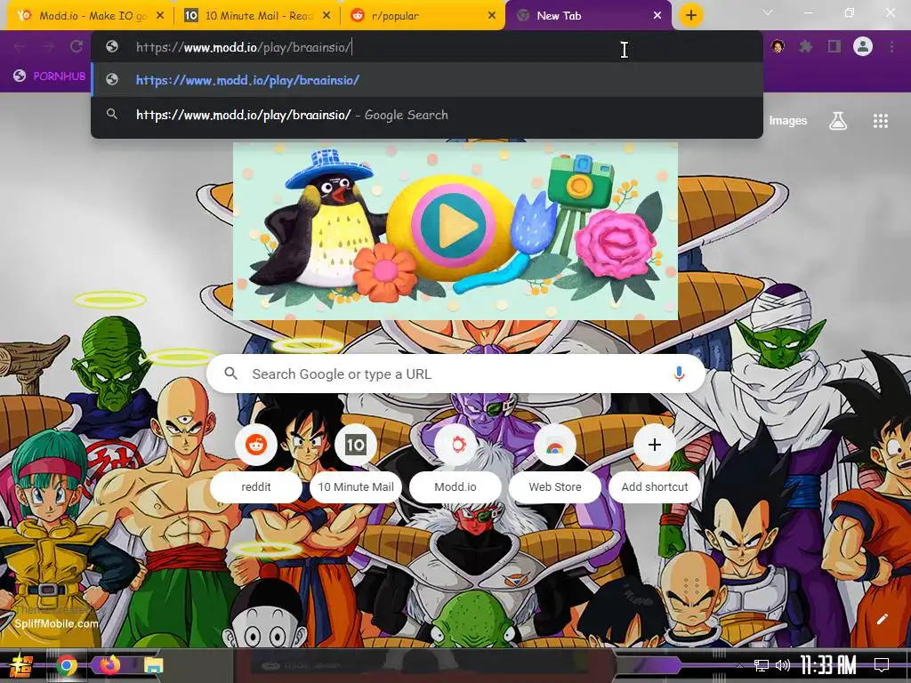Open the 10 Minute Mail shortcut
The width and height of the screenshot is (911, 683).
356,463
